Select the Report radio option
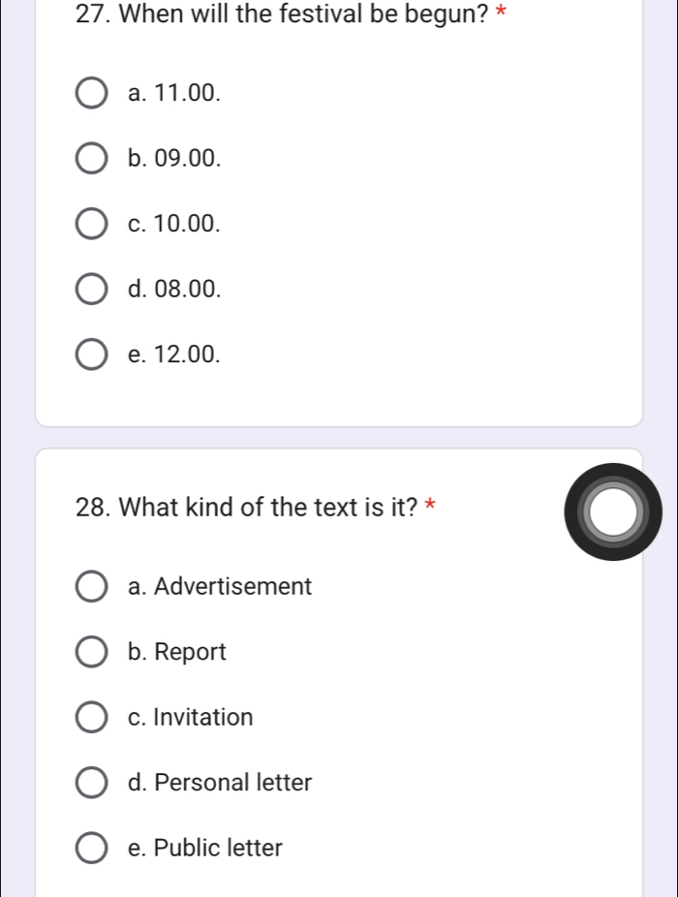The width and height of the screenshot is (678, 897). click(92, 652)
